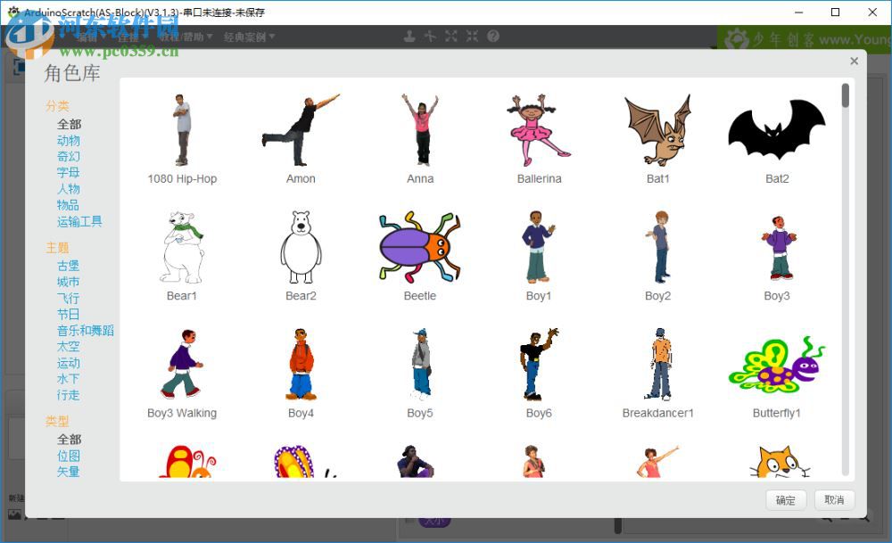
Task: Click the shrink sprite toolbar icon
Action: [472, 37]
